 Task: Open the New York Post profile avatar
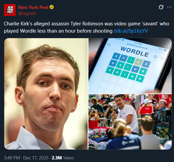10,10
